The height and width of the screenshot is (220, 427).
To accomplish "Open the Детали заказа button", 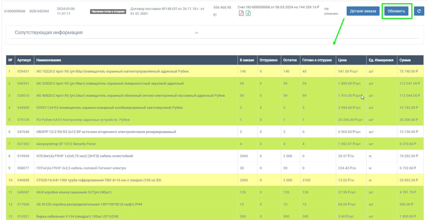I will 363,11.
